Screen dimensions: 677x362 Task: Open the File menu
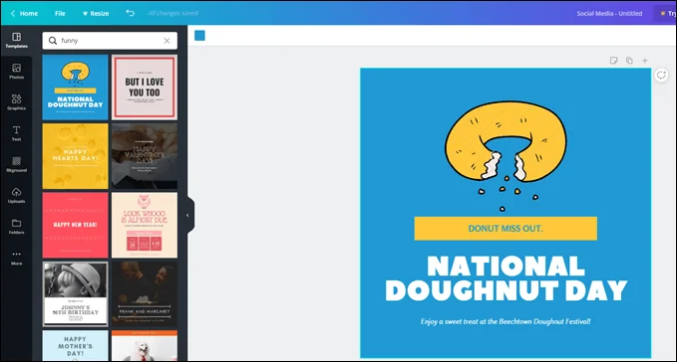click(60, 13)
